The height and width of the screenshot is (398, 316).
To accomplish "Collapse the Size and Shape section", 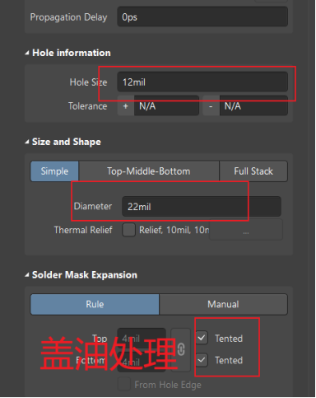I will tap(27, 142).
